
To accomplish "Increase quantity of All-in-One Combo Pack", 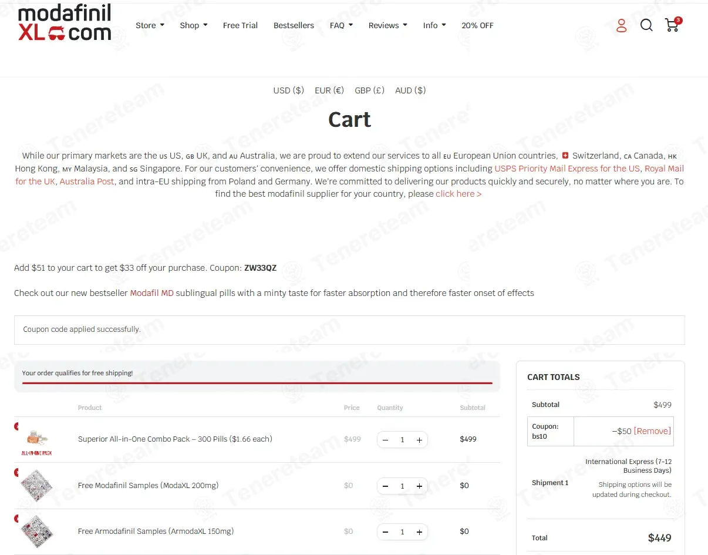I will pyautogui.click(x=419, y=440).
